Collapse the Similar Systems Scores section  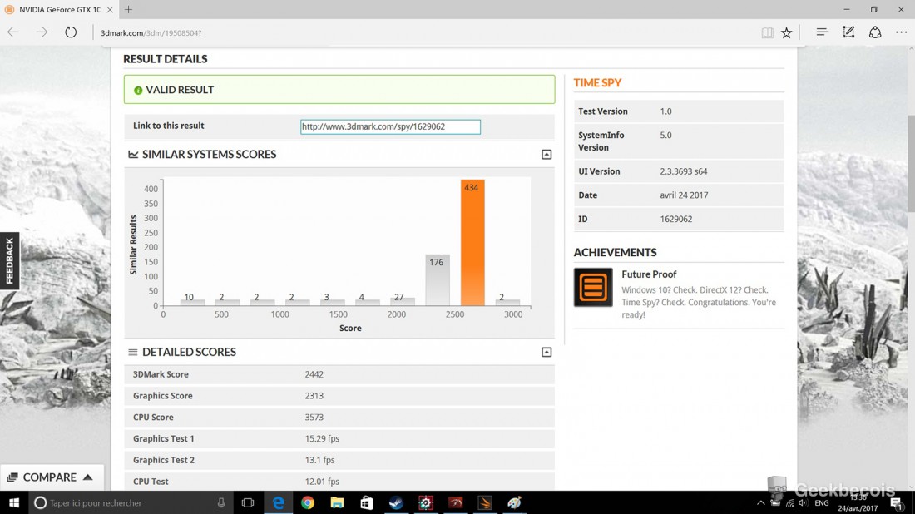click(x=547, y=155)
